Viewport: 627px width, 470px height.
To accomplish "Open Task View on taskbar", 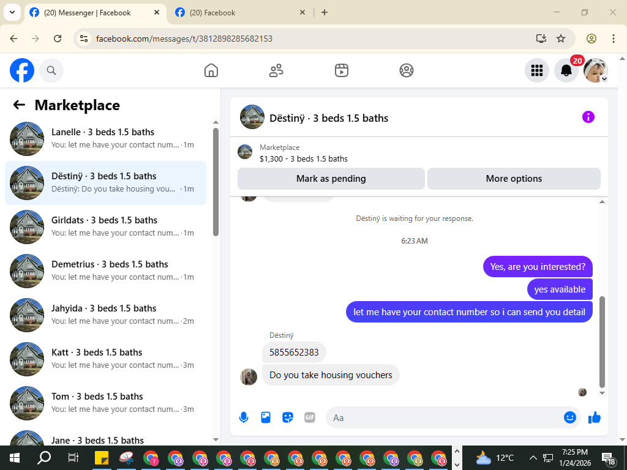I will (73, 458).
